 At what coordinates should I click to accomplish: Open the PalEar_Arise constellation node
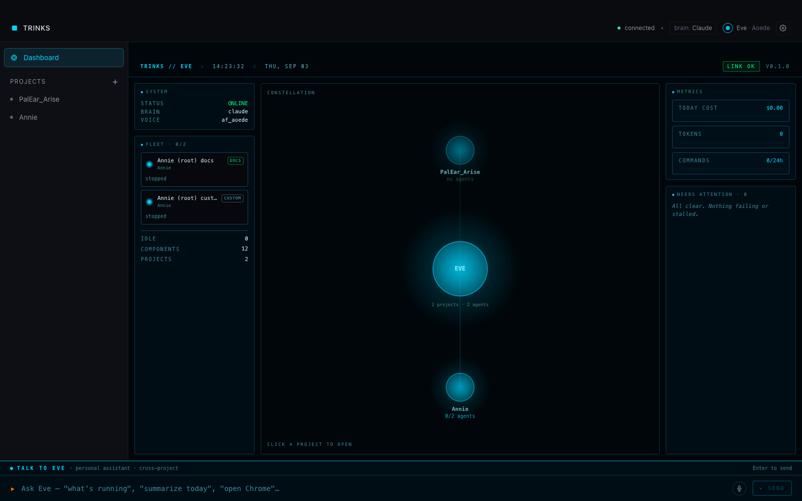[460, 150]
